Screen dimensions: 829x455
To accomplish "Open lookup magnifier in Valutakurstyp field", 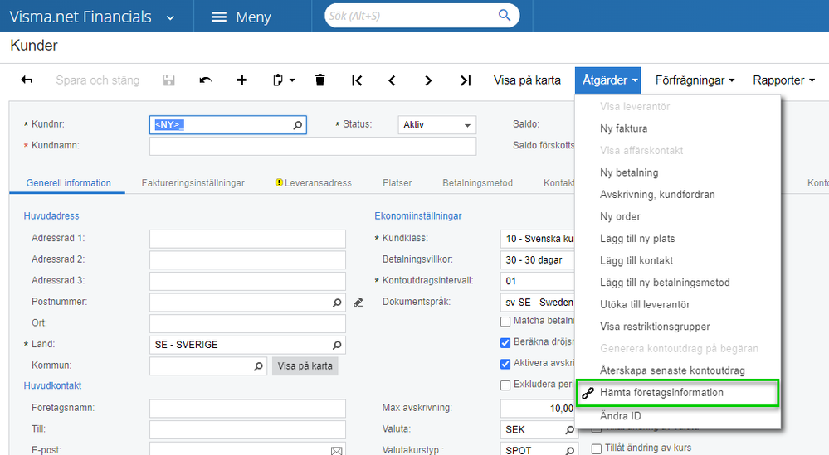I will 570,450.
